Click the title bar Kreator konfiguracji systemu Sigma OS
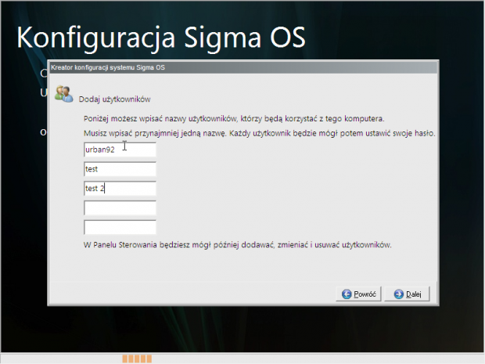485x364 pixels. tap(243, 67)
